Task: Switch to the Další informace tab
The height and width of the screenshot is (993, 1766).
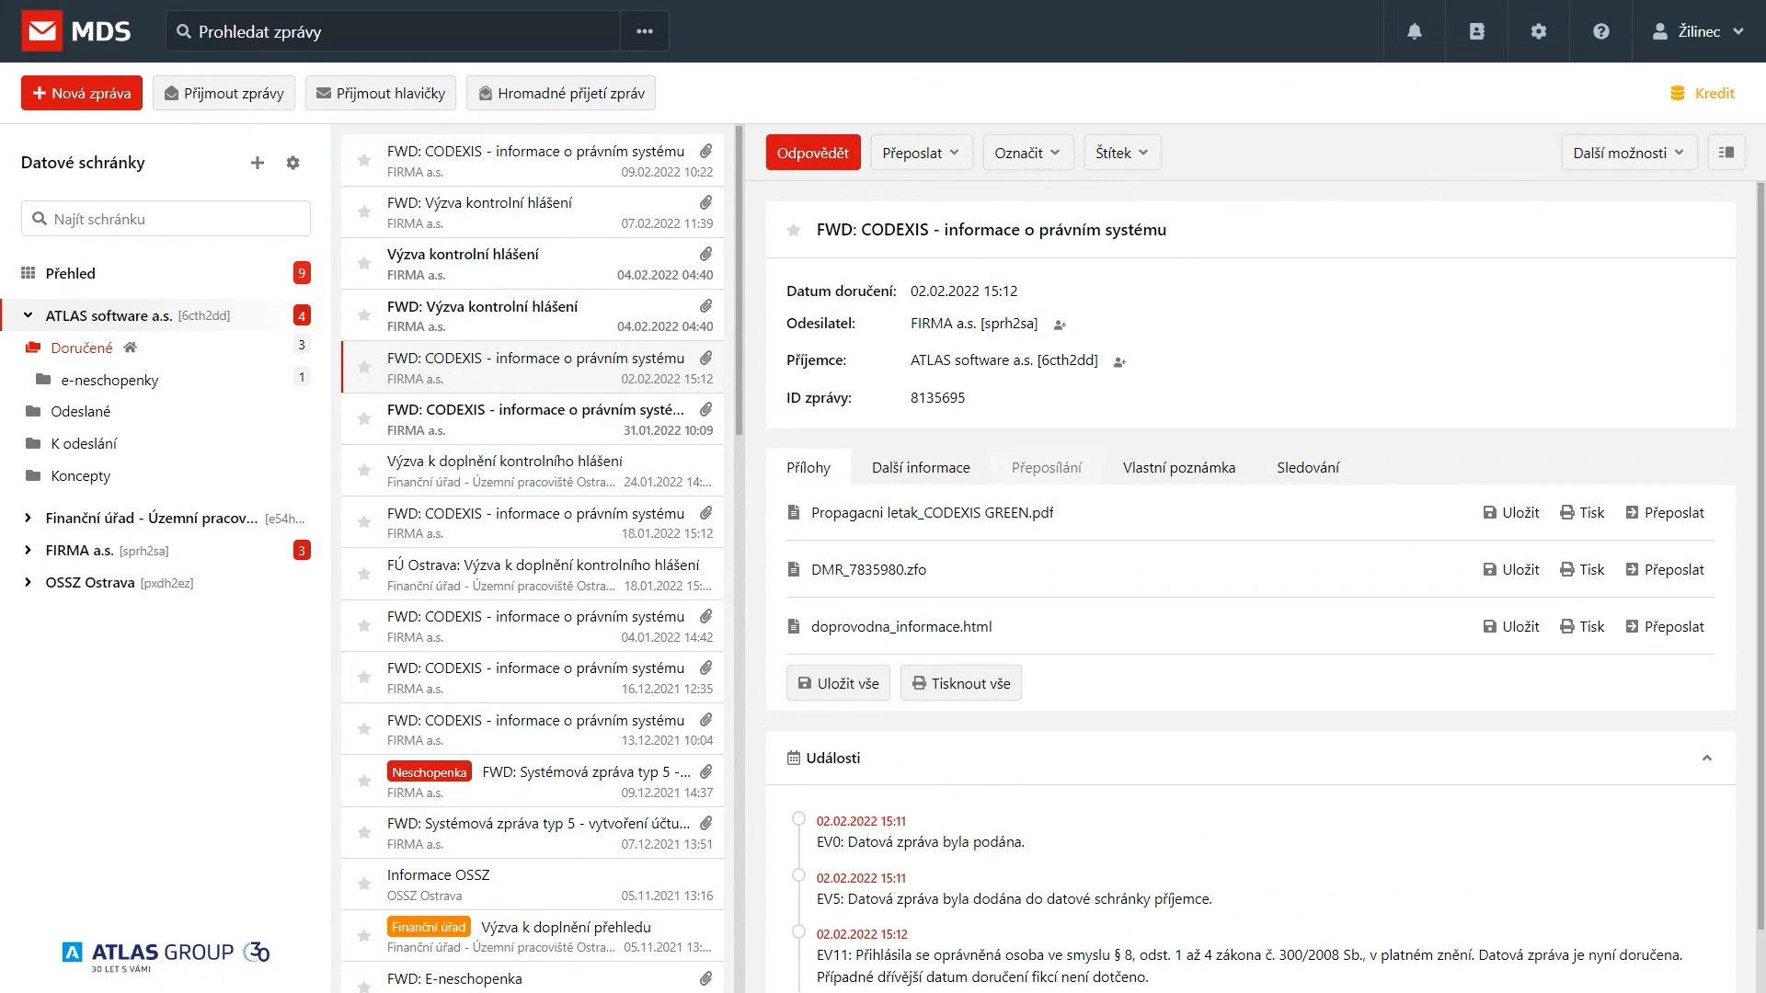Action: click(921, 467)
